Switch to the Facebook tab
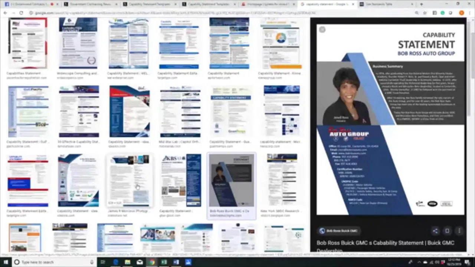475x267 pixels. (30, 4)
